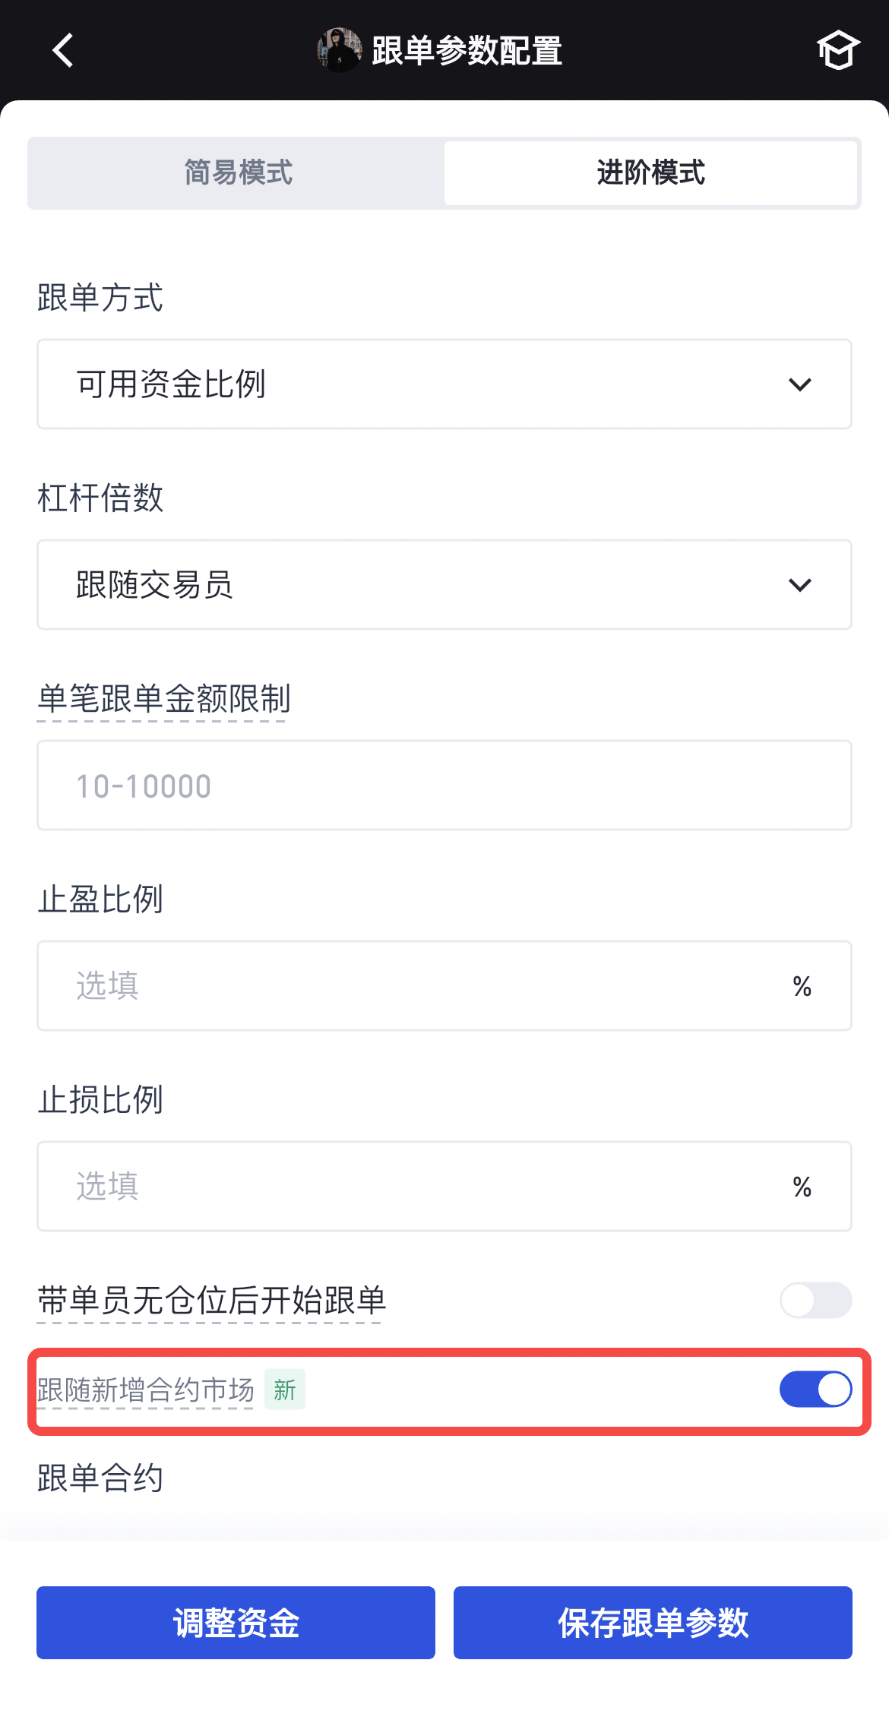Switch to 简易模式 tab

(x=238, y=172)
